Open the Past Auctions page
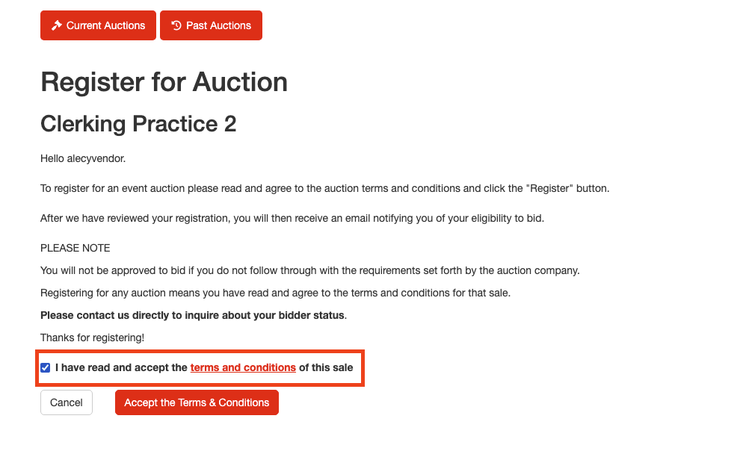 point(211,25)
